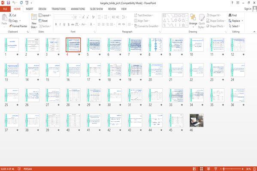
Task: Collapse the ribbon with the caret
Action: (x=254, y=32)
